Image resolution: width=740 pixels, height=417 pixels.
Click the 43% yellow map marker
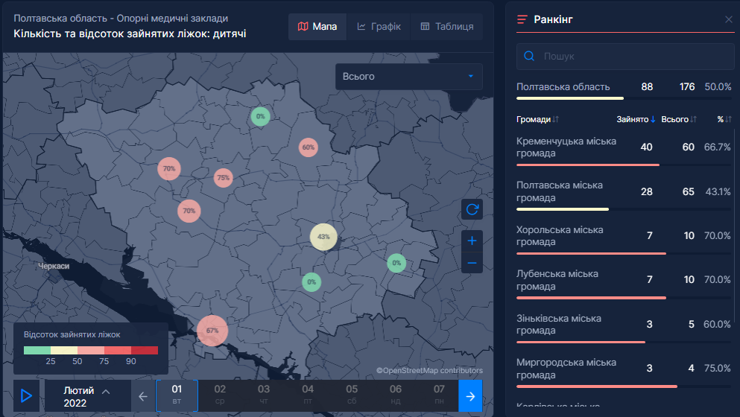tap(323, 237)
